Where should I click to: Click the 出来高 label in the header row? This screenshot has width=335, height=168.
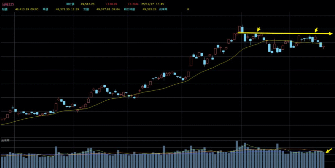coord(163,9)
